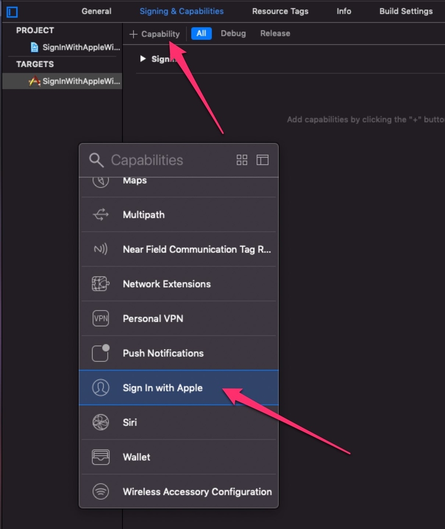Click the search magnifier icon
The image size is (445, 529).
click(x=96, y=160)
